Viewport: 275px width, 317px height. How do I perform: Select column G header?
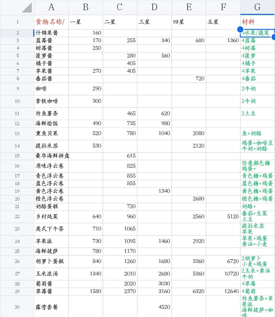pyautogui.click(x=257, y=7)
